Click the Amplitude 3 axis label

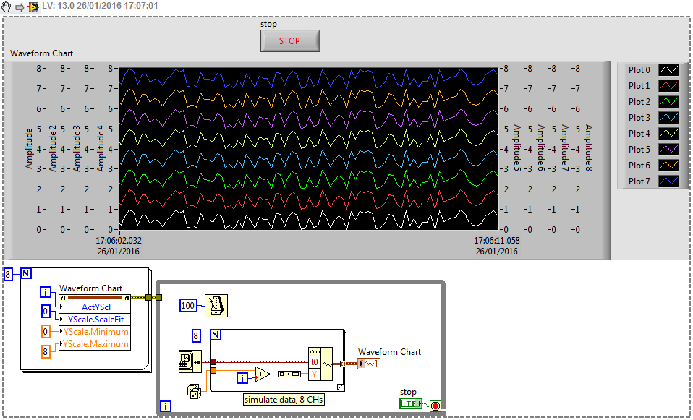(77, 148)
